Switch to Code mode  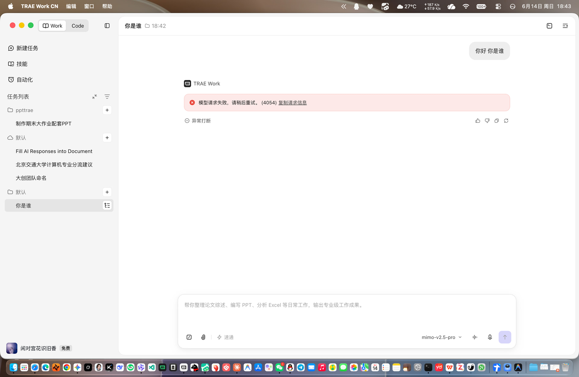pyautogui.click(x=78, y=26)
